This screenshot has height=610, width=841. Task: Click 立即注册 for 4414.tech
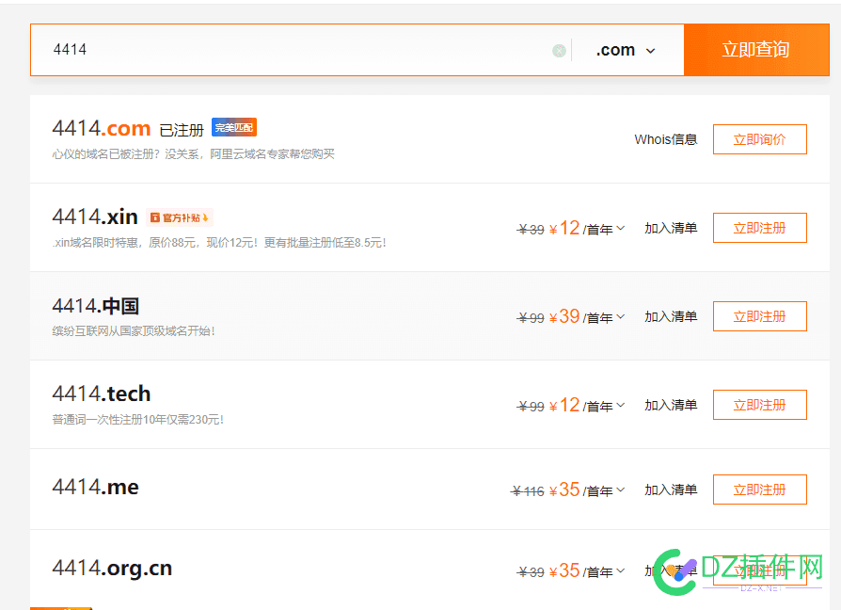pyautogui.click(x=759, y=405)
